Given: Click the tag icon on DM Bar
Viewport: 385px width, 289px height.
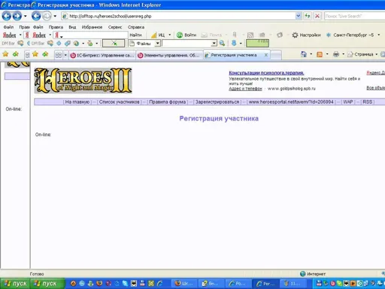Looking at the screenshot, I should coord(67,43).
